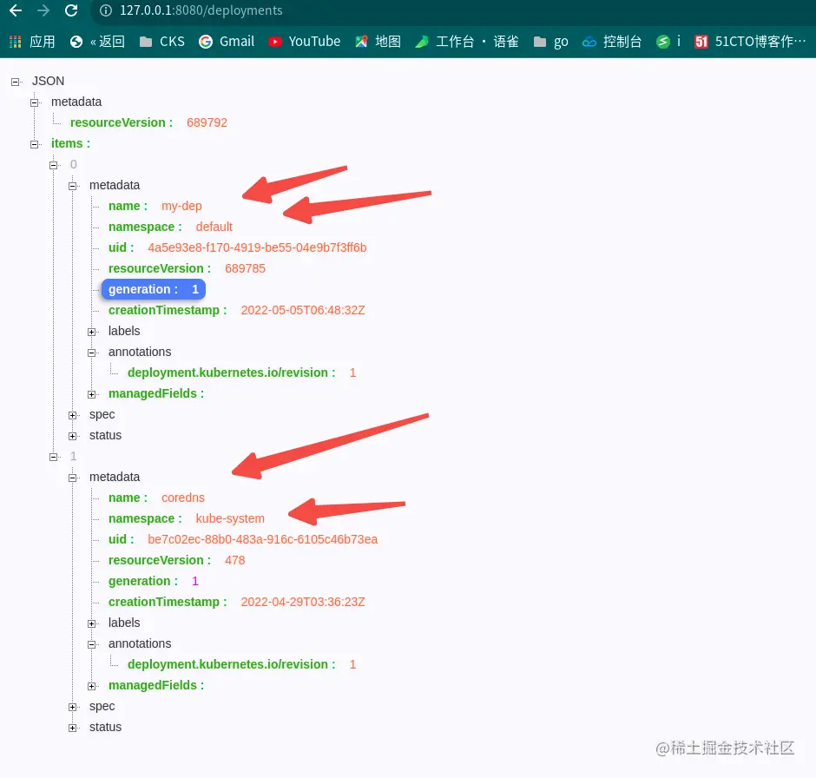Viewport: 816px width, 778px height.
Task: Open the apps grid bookmark icon
Action: pyautogui.click(x=16, y=42)
